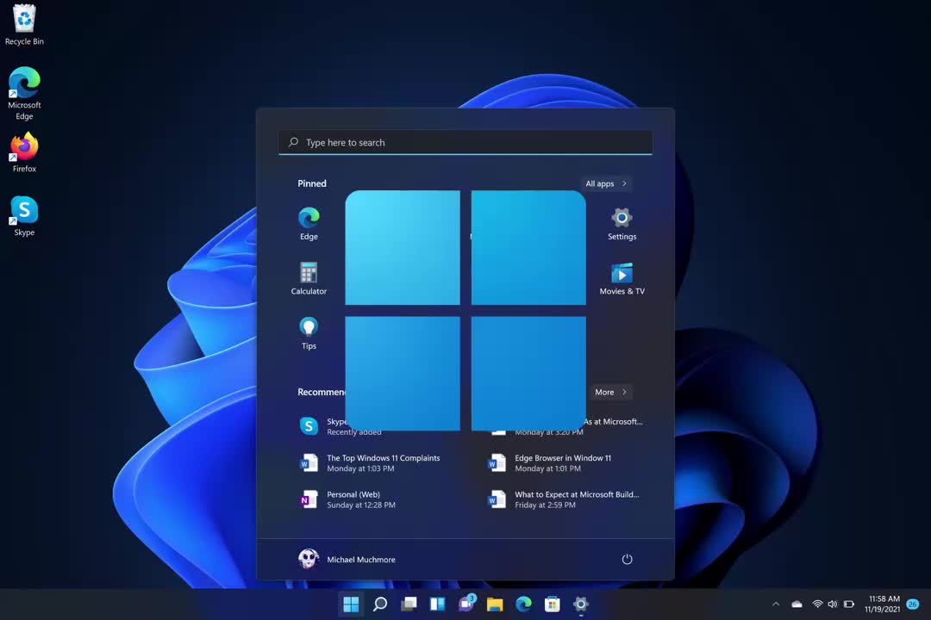Open the OneDrive cloud tray icon
The width and height of the screenshot is (931, 620).
[x=797, y=604]
